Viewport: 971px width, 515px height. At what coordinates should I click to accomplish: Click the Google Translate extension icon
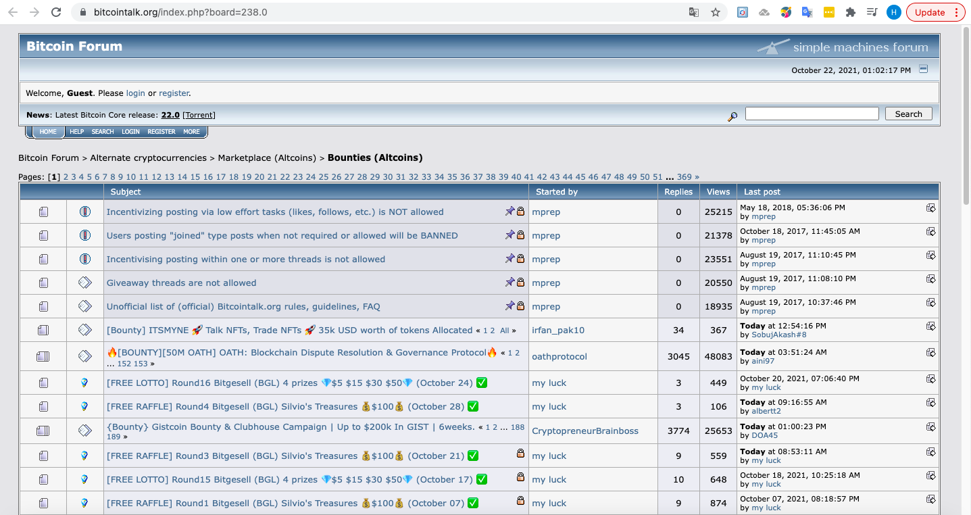(807, 12)
